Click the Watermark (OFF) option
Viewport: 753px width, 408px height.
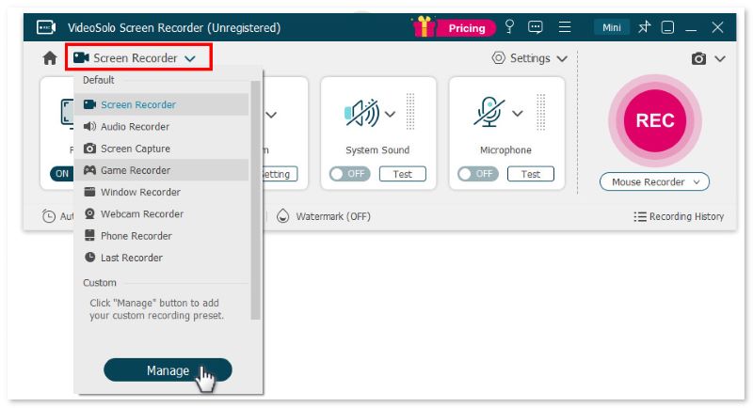click(324, 216)
